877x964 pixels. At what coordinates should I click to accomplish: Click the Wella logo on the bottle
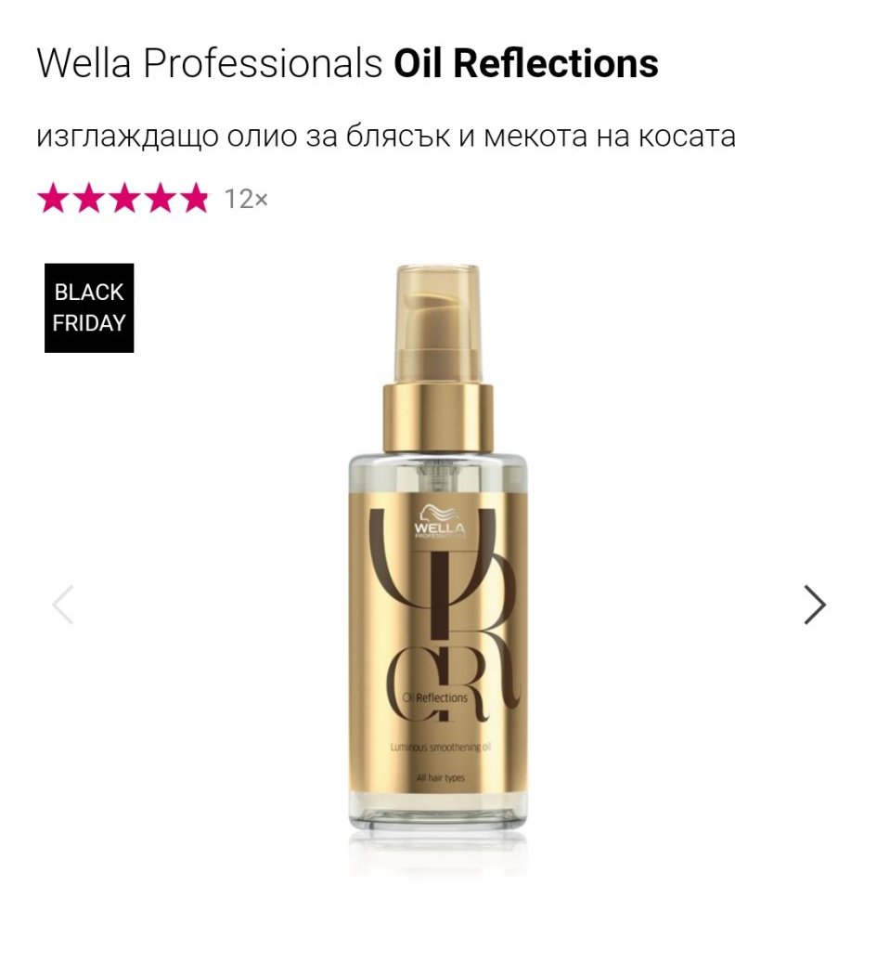[x=439, y=523]
